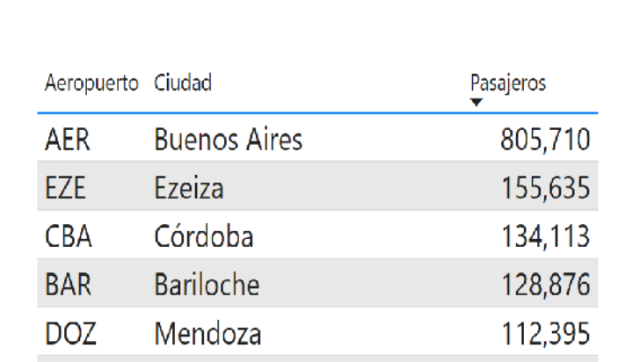Select the CBA airport code cell

pyautogui.click(x=69, y=236)
